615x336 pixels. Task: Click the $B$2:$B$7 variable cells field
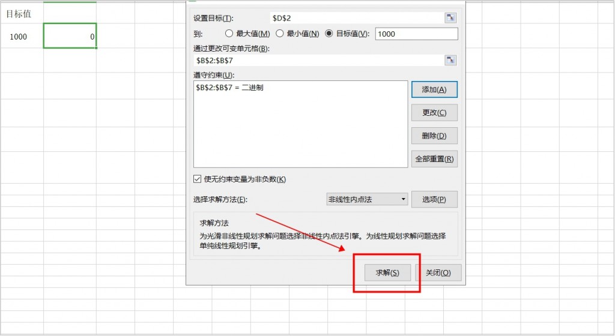(319, 61)
